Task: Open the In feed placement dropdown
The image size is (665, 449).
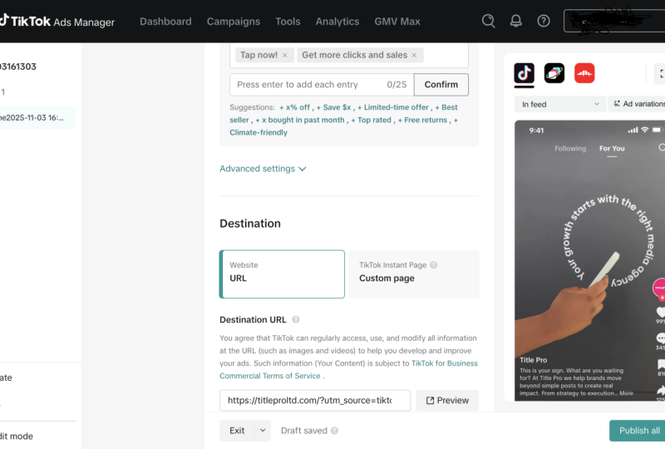Action: click(560, 105)
